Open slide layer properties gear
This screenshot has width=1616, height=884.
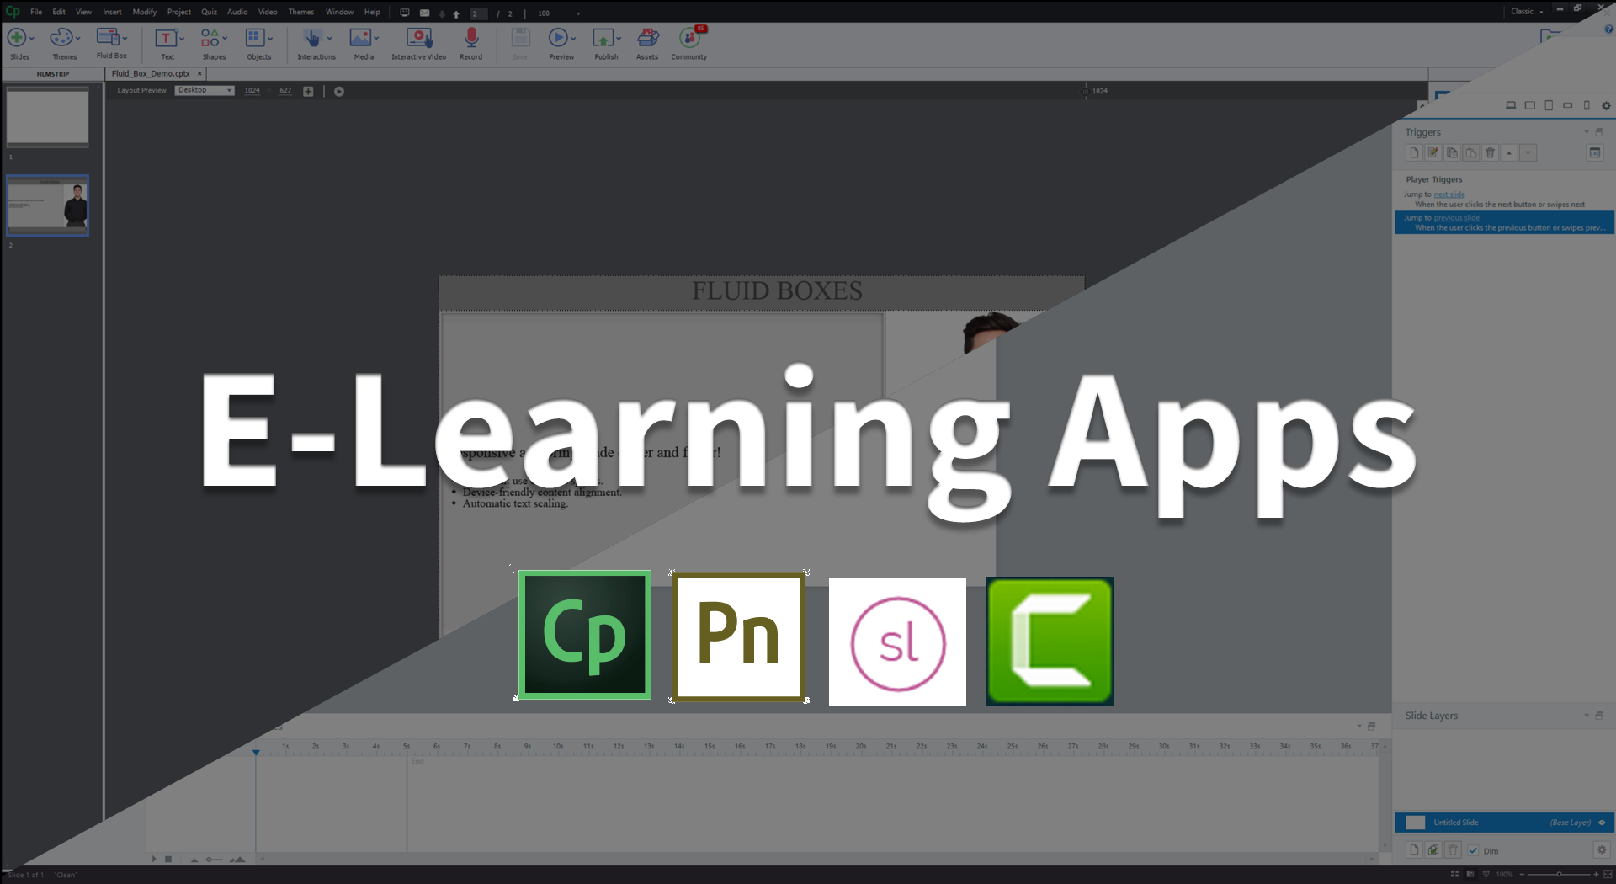1602,849
